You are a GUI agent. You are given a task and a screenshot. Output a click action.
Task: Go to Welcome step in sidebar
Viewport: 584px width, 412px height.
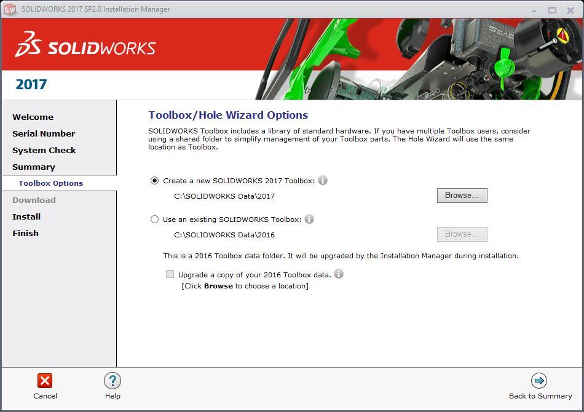coord(33,117)
